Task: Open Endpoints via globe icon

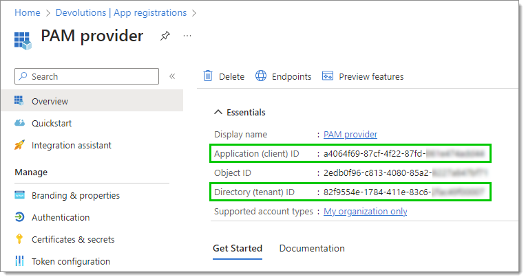Action: point(261,76)
